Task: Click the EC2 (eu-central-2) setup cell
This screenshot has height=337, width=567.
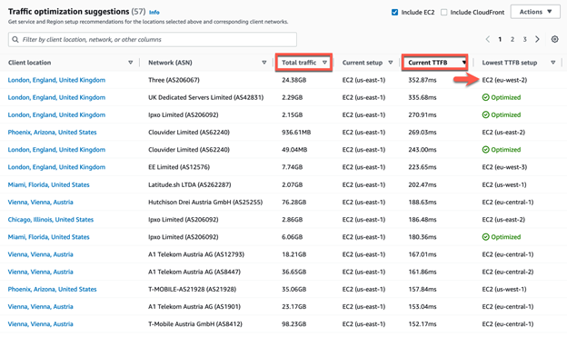Action: (x=508, y=272)
